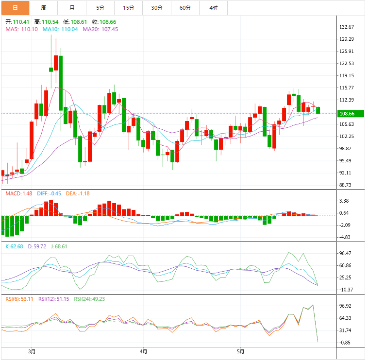The image size is (369, 364).
Task: Select the 30分 interval tab
Action: (x=157, y=8)
